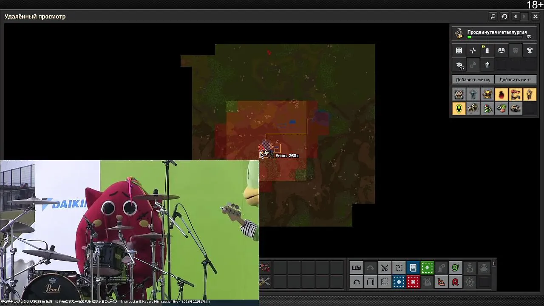Click the red R shortcut icon
Image resolution: width=544 pixels, height=306 pixels.
456,282
